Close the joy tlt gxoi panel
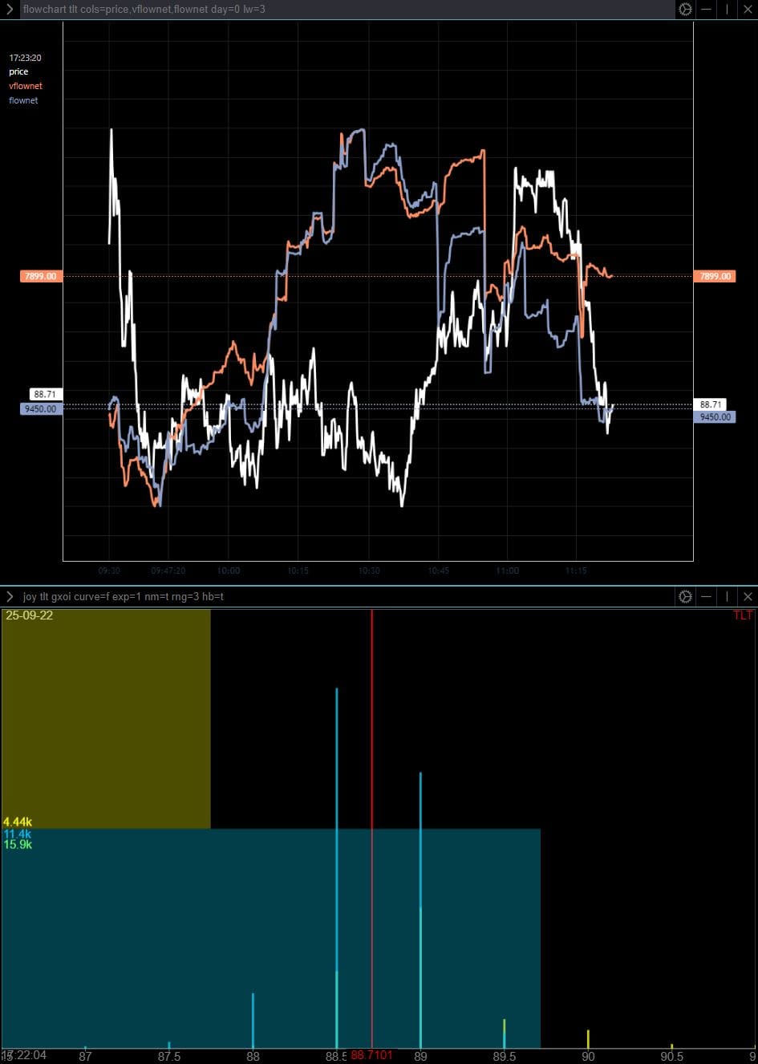 point(748,596)
